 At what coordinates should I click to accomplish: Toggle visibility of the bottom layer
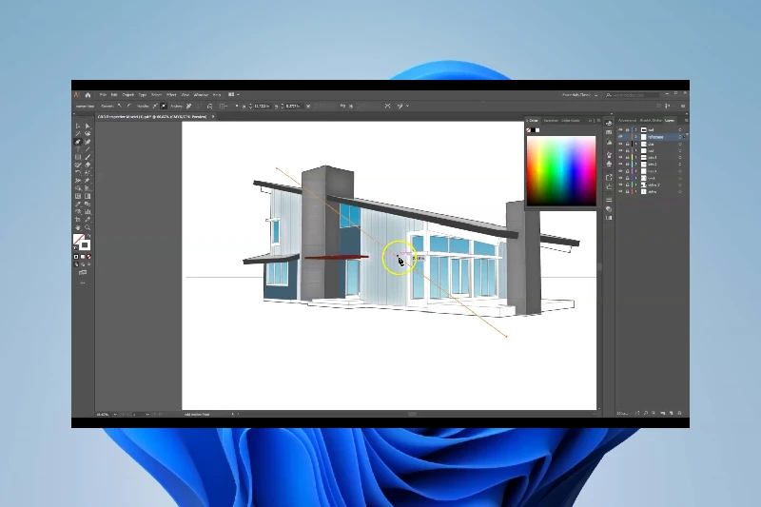coord(620,192)
